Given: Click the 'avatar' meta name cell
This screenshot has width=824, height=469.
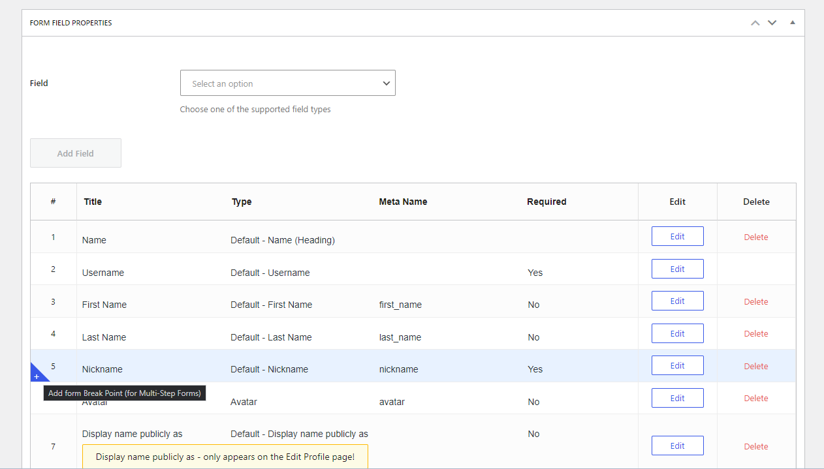Looking at the screenshot, I should tap(392, 402).
